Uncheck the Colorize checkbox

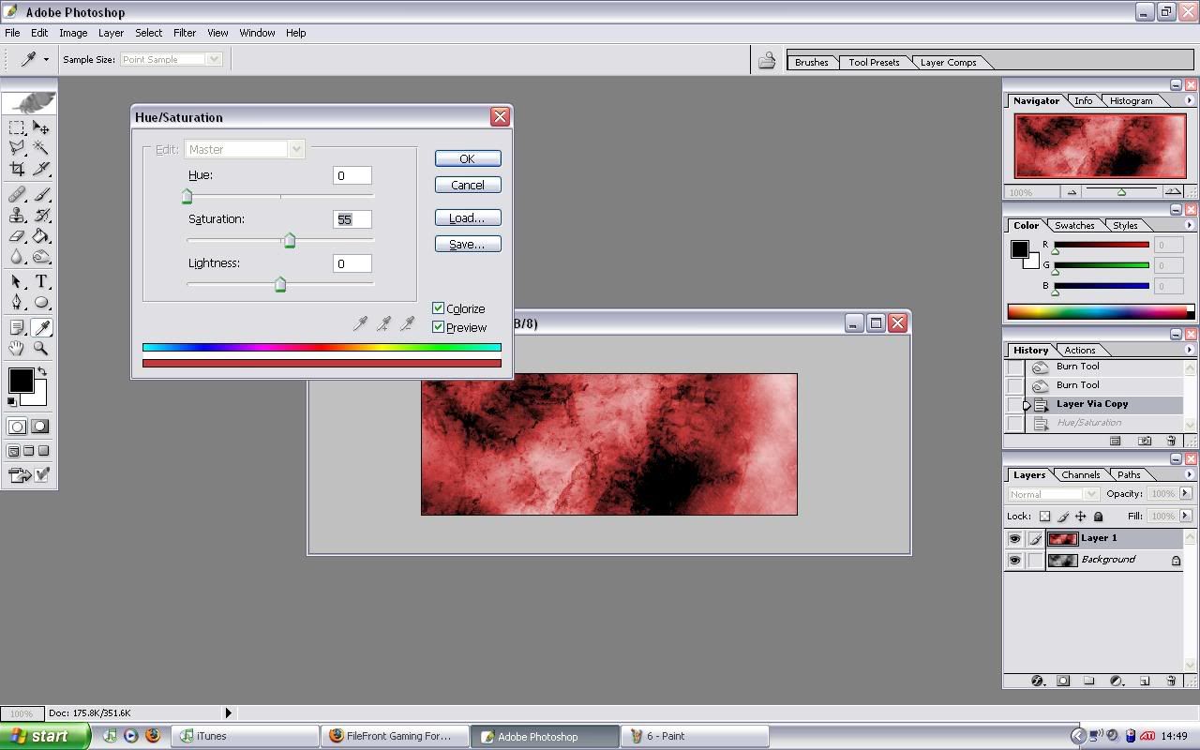pos(438,308)
